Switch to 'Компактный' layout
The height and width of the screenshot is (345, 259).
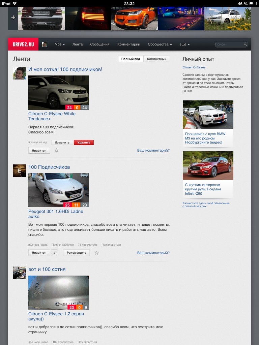[156, 59]
